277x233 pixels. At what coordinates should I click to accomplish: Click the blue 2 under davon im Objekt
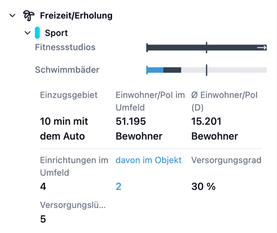(118, 187)
